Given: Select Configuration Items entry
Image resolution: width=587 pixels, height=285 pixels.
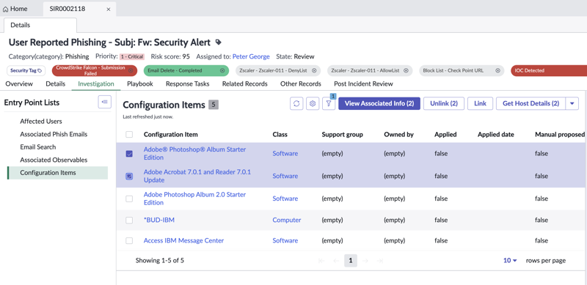Looking at the screenshot, I should click(x=57, y=173).
